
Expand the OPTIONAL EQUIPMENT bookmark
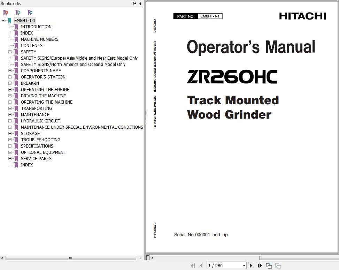pos(10,152)
